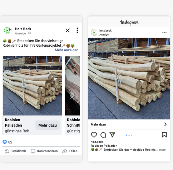Open three-dot menu on Instagram post
This screenshot has width=173, height=170.
pos(164,33)
